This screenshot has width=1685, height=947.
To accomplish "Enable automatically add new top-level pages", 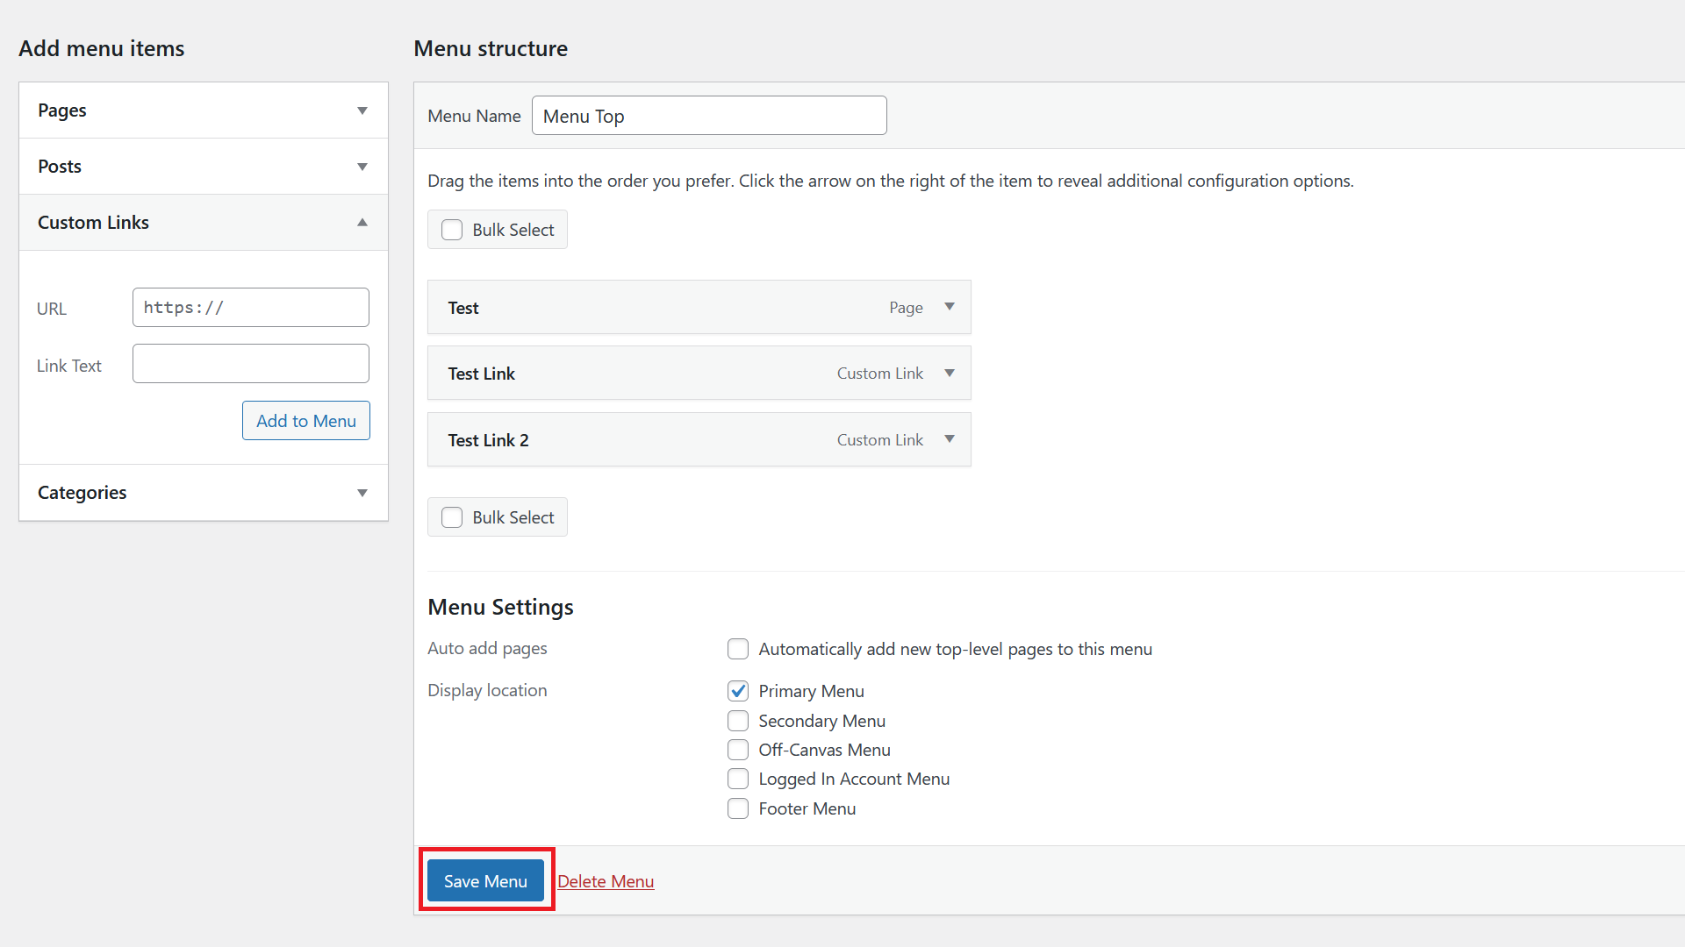I will pyautogui.click(x=737, y=649).
